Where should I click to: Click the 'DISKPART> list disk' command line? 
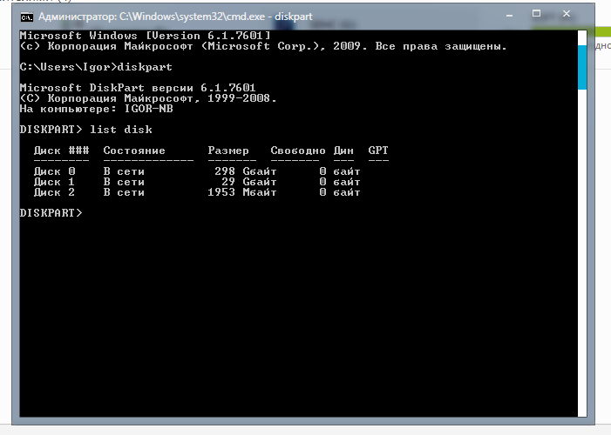click(x=85, y=130)
